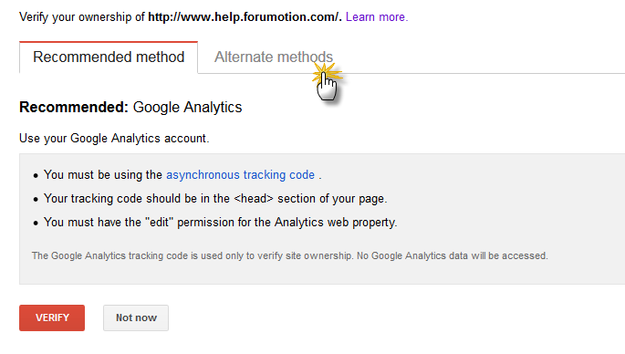
Task: Click the yellow starburst click highlight
Action: [326, 74]
